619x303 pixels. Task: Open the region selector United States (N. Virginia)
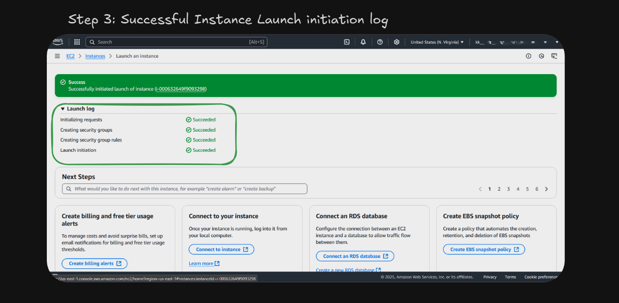(437, 42)
